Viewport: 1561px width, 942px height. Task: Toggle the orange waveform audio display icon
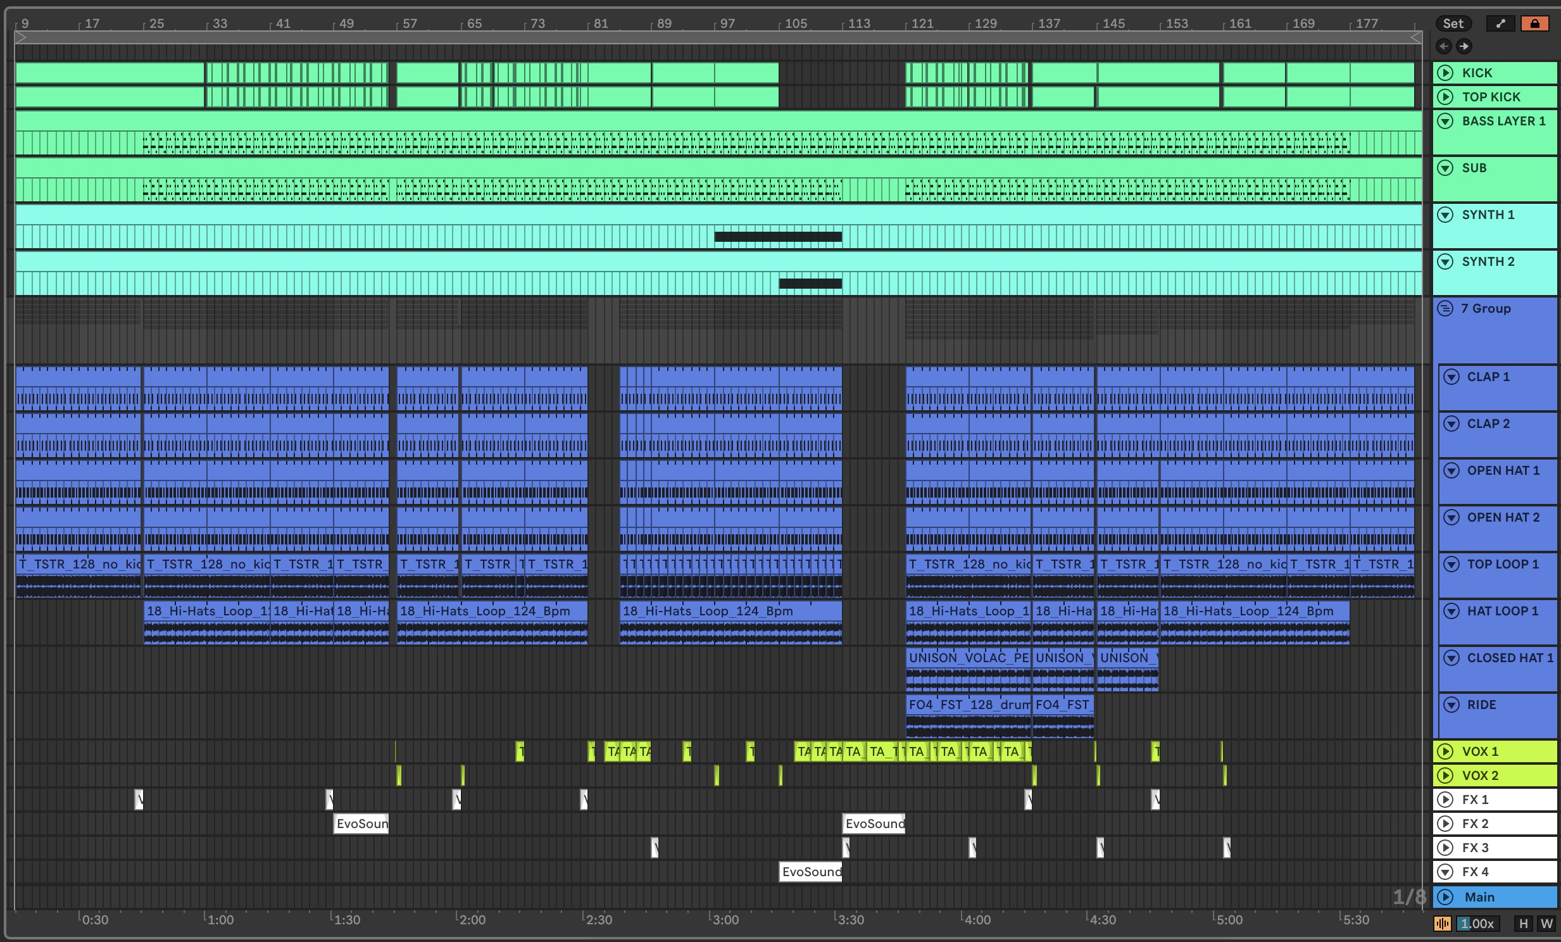coord(1442,923)
